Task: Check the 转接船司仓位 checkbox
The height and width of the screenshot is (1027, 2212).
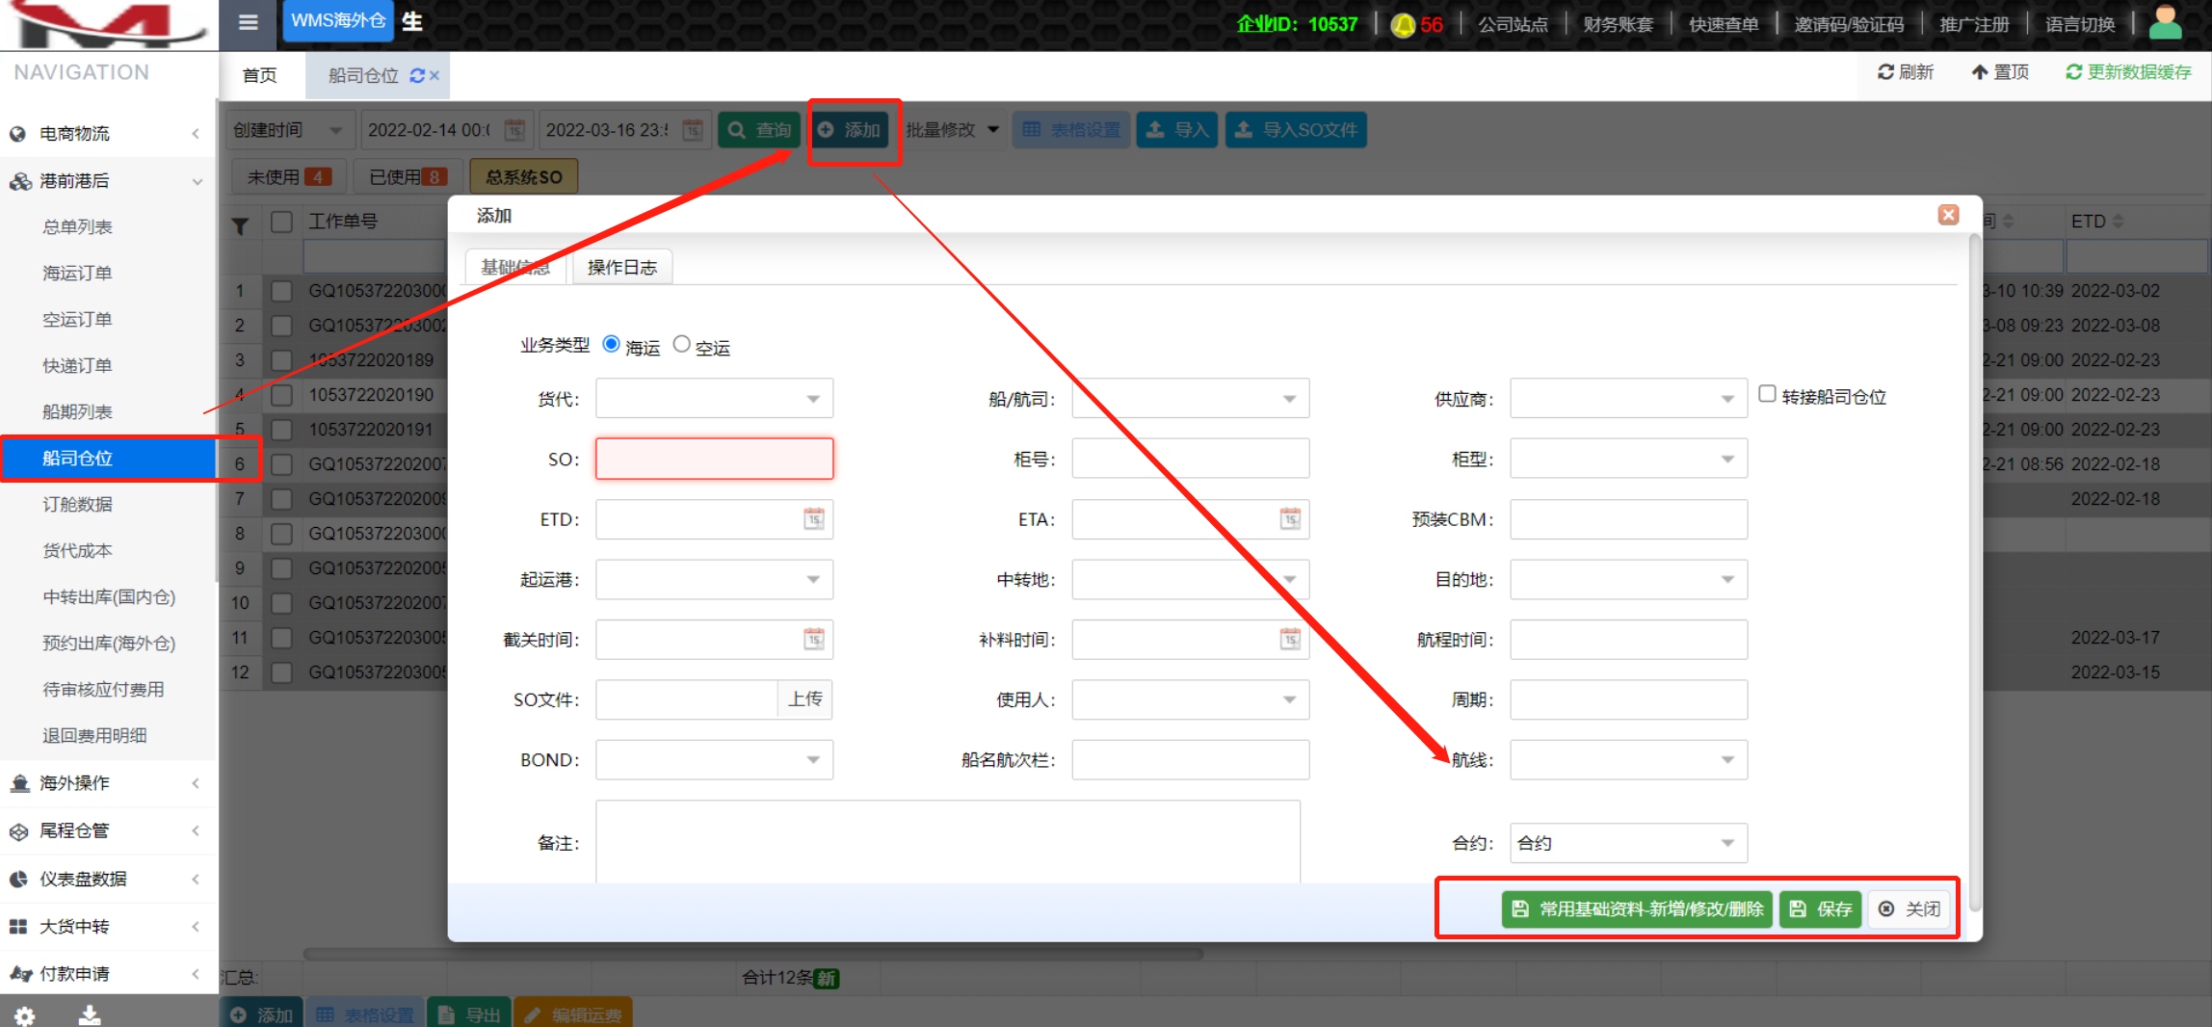Action: pos(1767,394)
